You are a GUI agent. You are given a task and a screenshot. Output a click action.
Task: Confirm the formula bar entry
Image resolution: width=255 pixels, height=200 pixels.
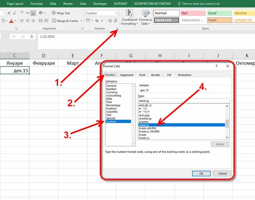(23, 37)
